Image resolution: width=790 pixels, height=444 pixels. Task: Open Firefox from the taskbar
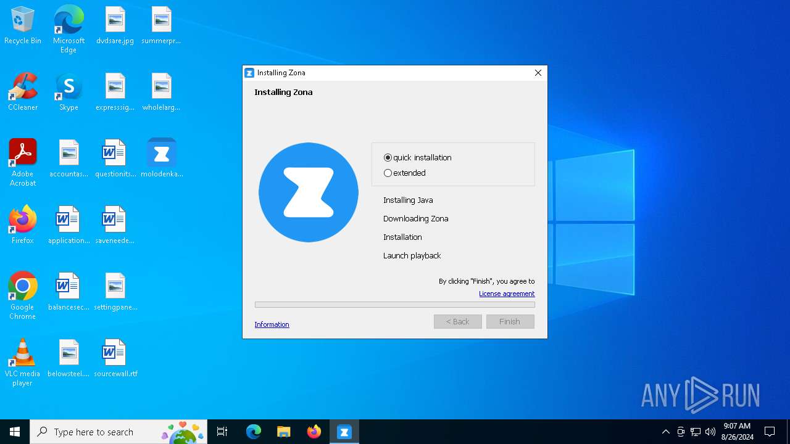point(314,432)
